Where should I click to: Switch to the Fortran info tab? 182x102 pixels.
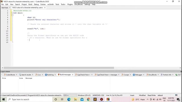point(166,75)
